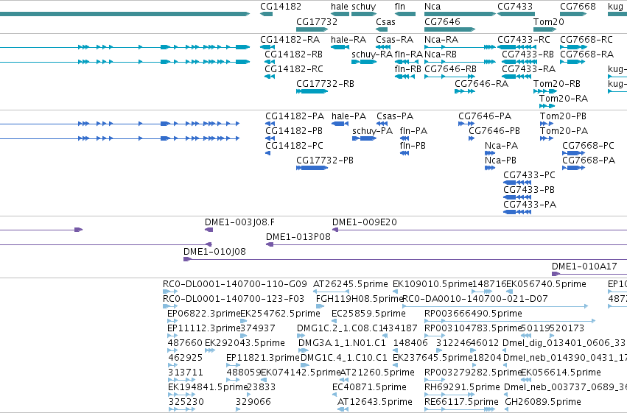This screenshot has height=413, width=627.
Task: Click transcript CG17732-RB
Action: 325,84
